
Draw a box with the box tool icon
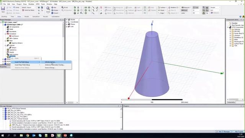(x=75, y=8)
